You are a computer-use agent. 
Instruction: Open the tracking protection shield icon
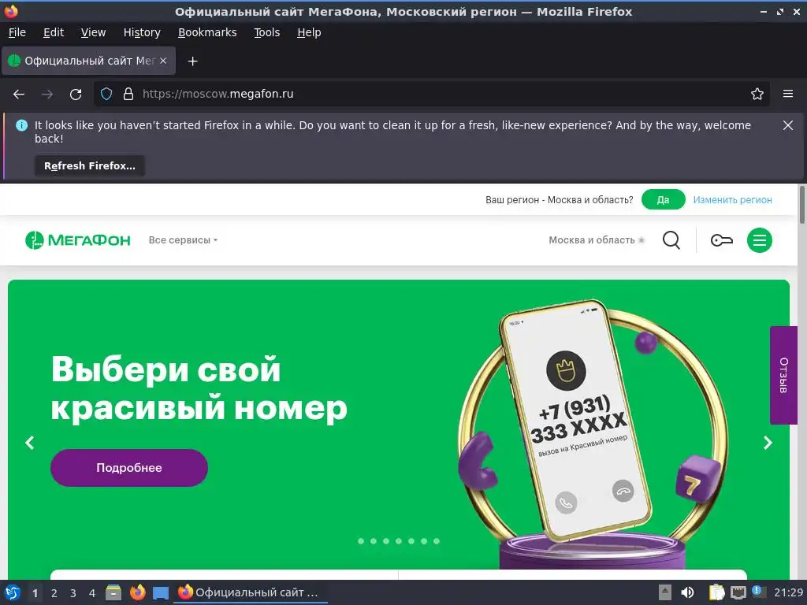tap(106, 94)
